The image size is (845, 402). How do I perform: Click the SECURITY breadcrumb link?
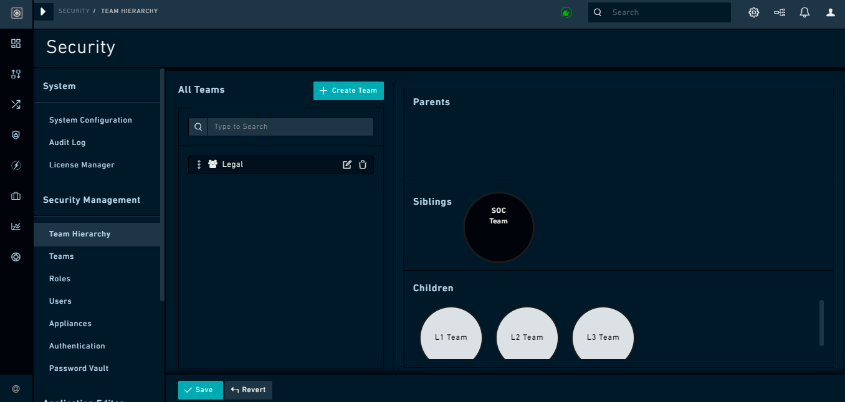[74, 11]
